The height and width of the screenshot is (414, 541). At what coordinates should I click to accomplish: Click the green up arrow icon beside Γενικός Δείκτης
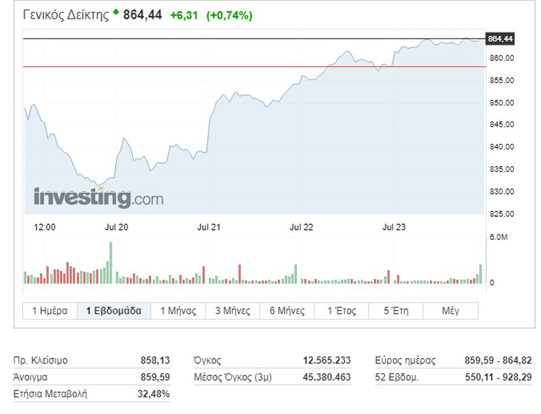tap(116, 12)
